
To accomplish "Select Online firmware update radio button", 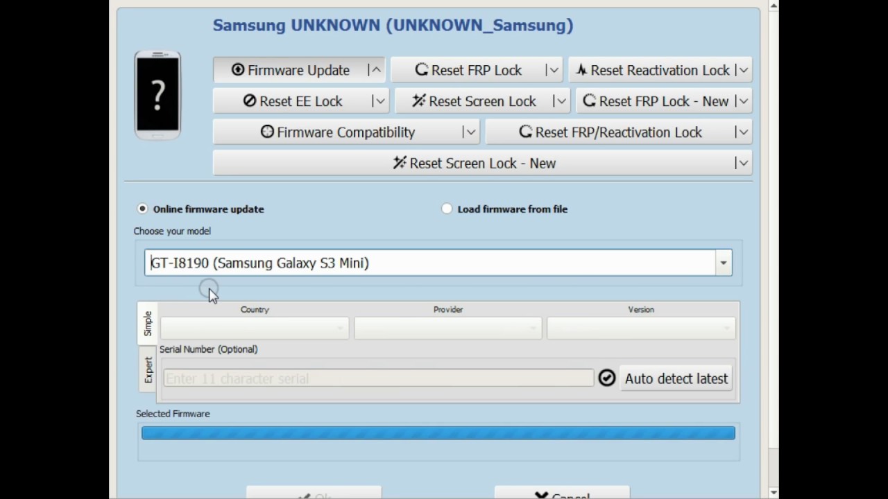I will [x=142, y=209].
